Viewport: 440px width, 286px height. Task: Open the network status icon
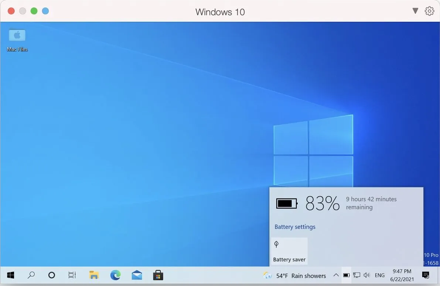click(357, 275)
